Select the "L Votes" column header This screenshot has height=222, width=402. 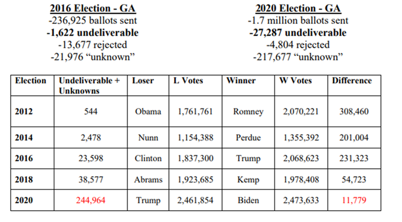194,80
